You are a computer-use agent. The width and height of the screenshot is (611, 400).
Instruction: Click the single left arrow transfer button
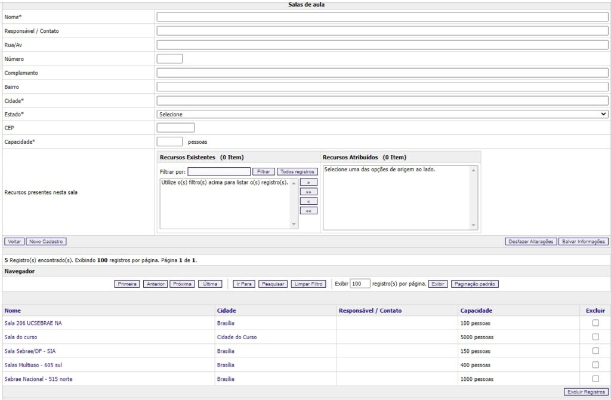click(x=308, y=201)
